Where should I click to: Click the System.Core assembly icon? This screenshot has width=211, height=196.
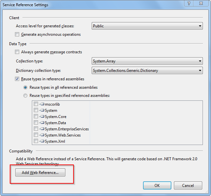pyautogui.click(x=42, y=116)
